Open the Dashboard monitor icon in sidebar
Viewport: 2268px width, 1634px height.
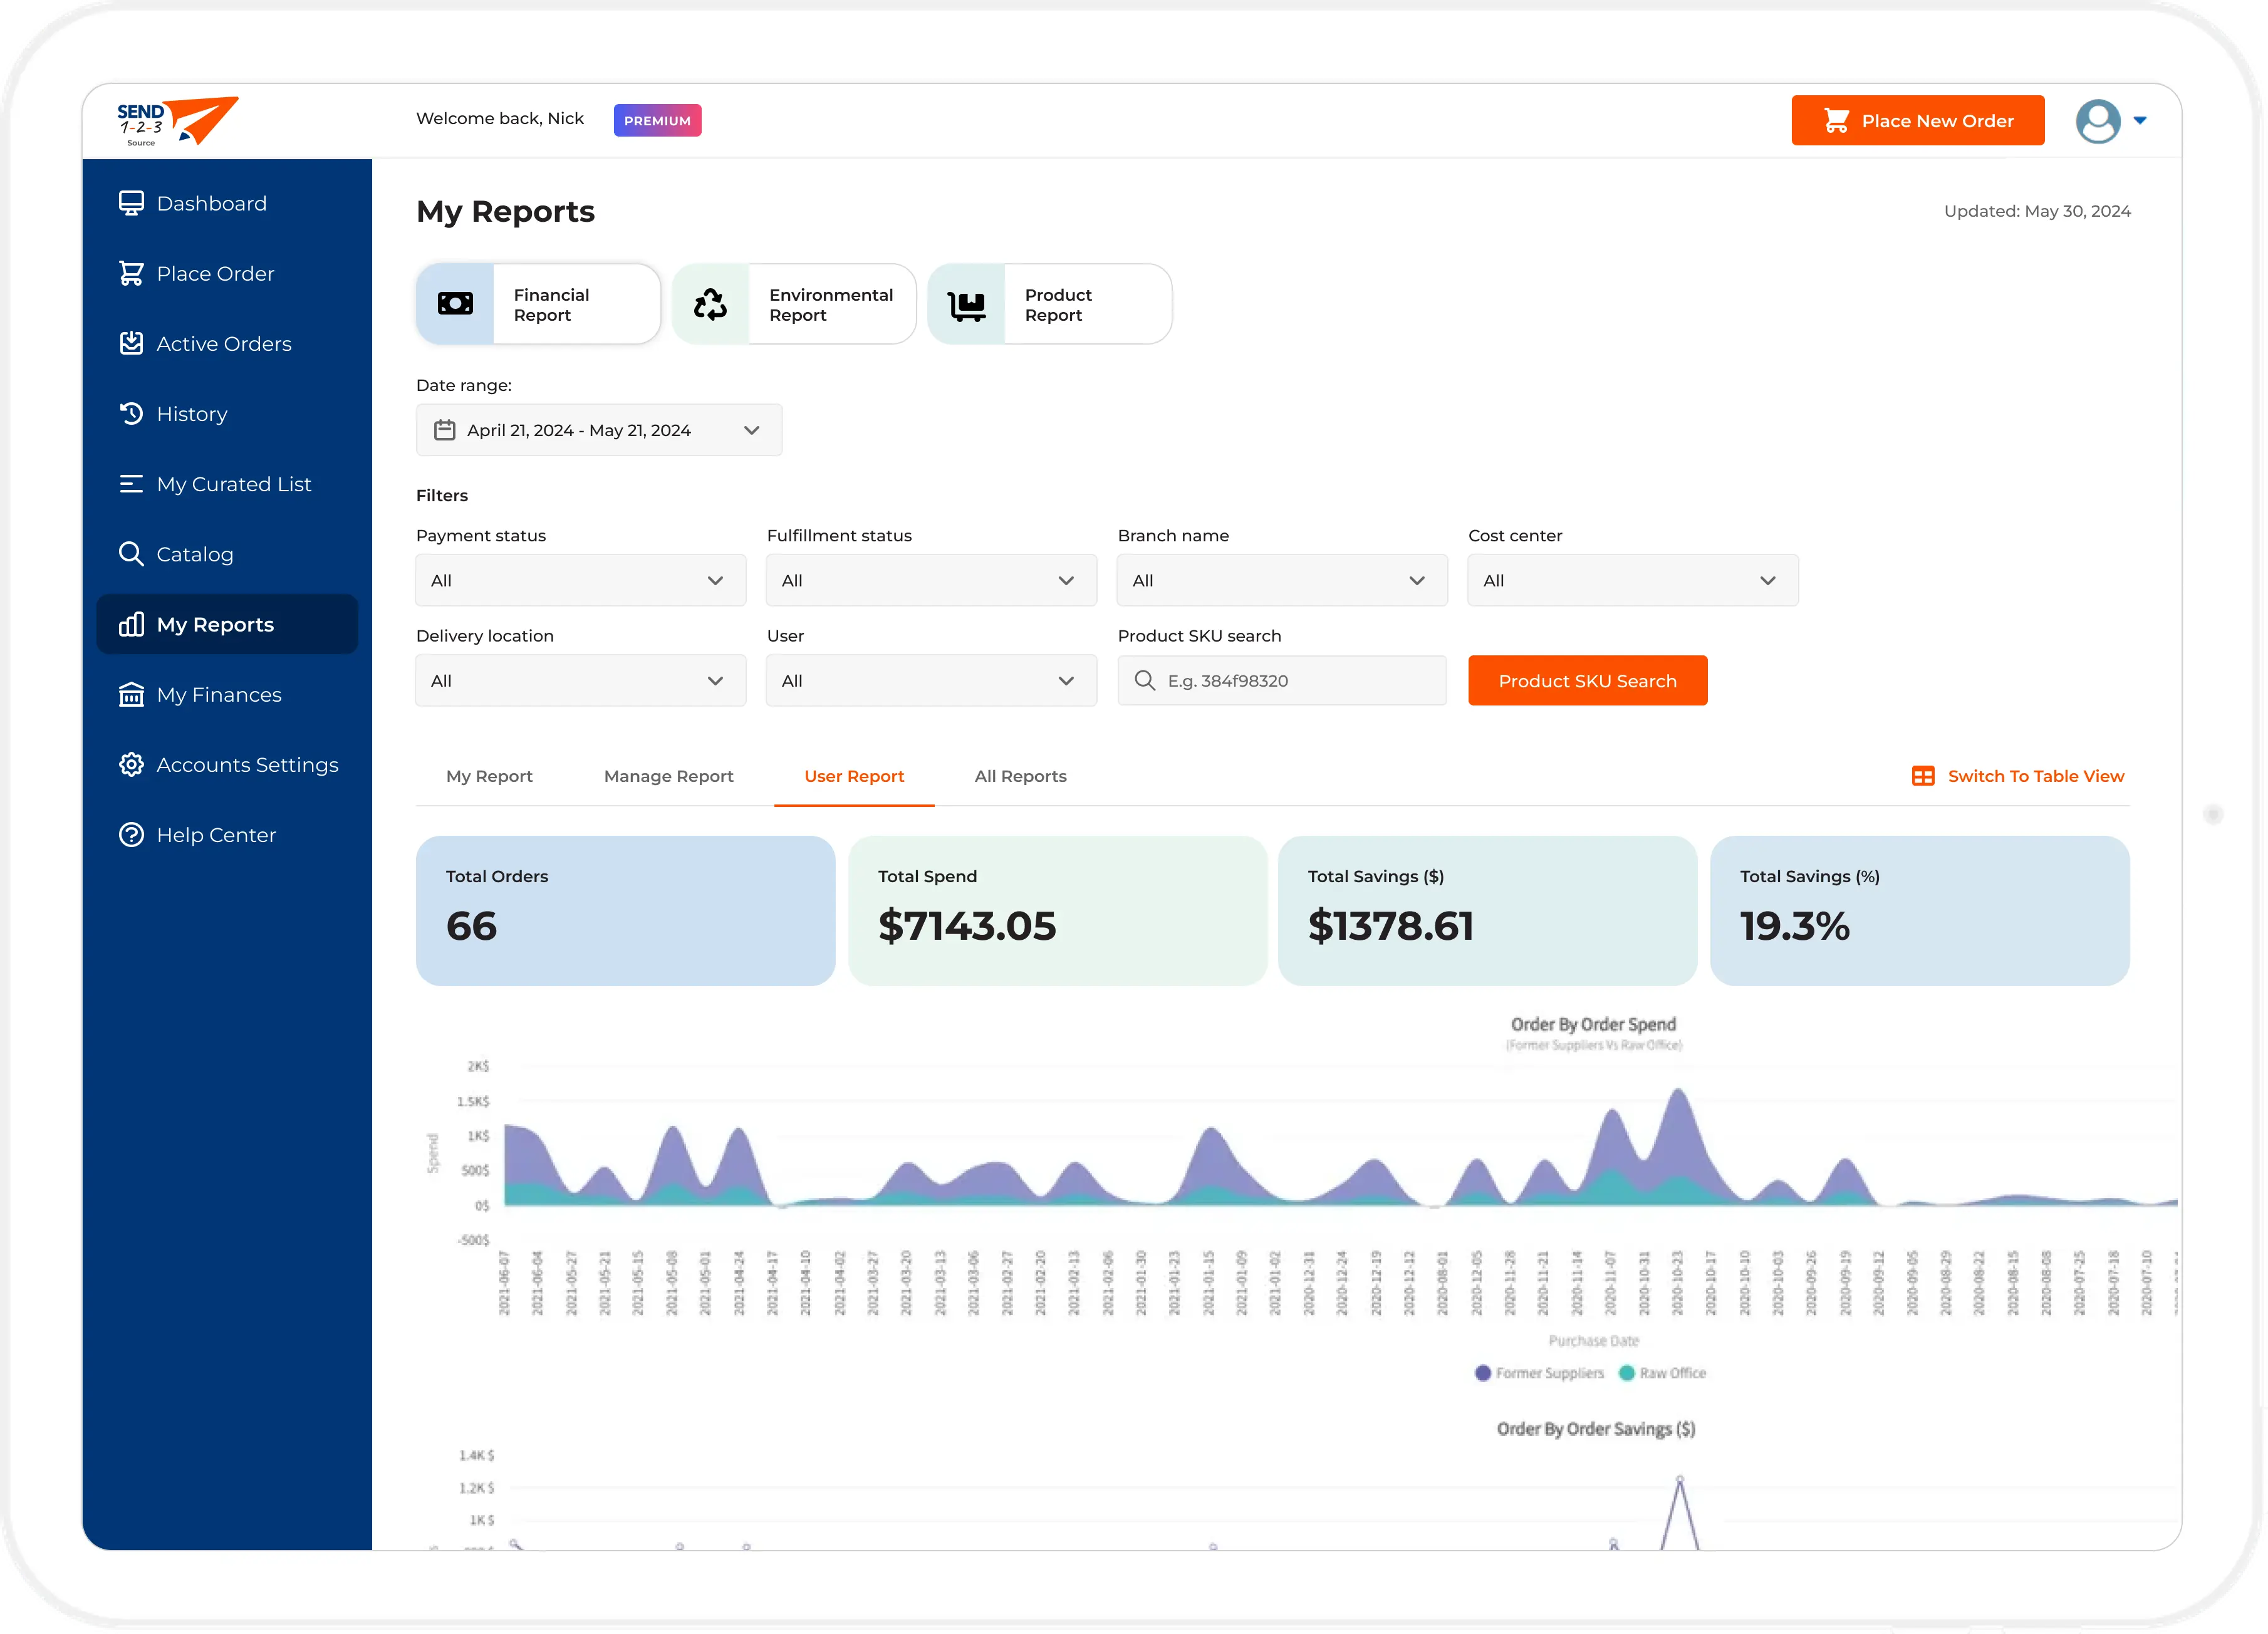coord(131,203)
